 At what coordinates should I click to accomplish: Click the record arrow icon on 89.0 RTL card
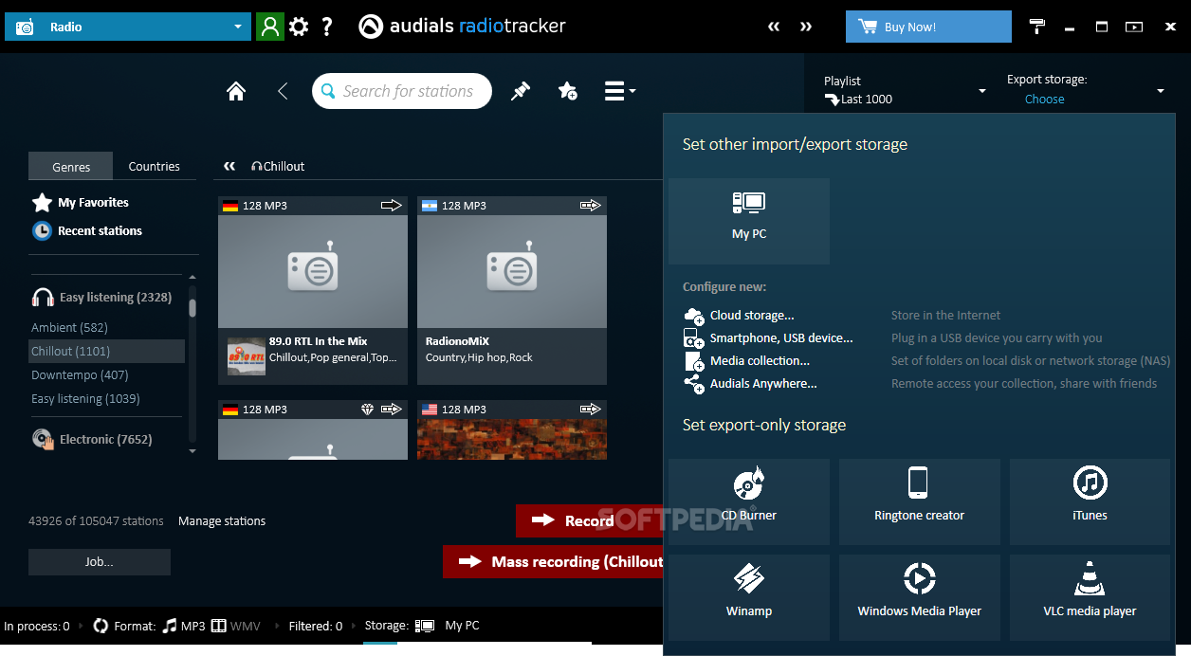coord(392,205)
